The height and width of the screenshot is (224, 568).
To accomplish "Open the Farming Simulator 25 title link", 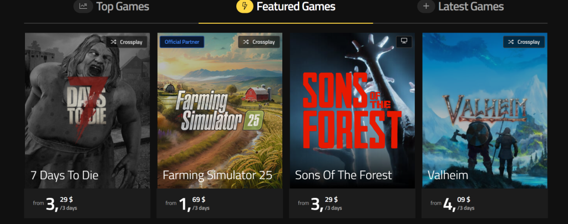I will 217,175.
